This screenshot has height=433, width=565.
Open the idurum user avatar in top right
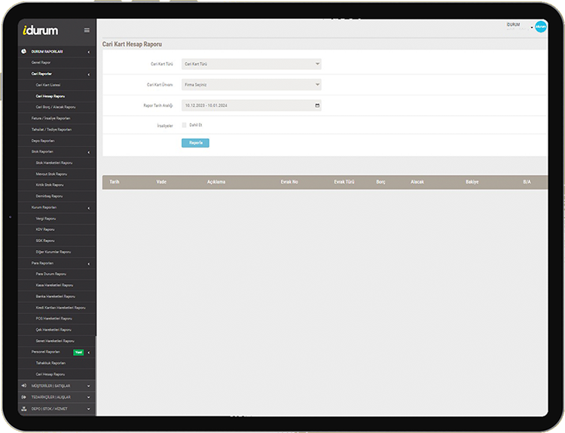tap(540, 26)
